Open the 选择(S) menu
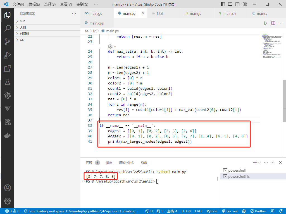 tap(50, 4)
